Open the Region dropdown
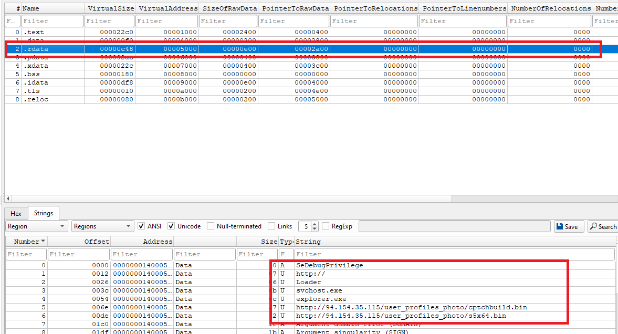Image resolution: width=618 pixels, height=334 pixels. (x=37, y=226)
